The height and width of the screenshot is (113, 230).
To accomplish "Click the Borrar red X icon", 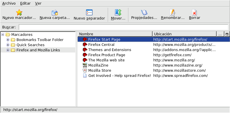I will [195, 13].
